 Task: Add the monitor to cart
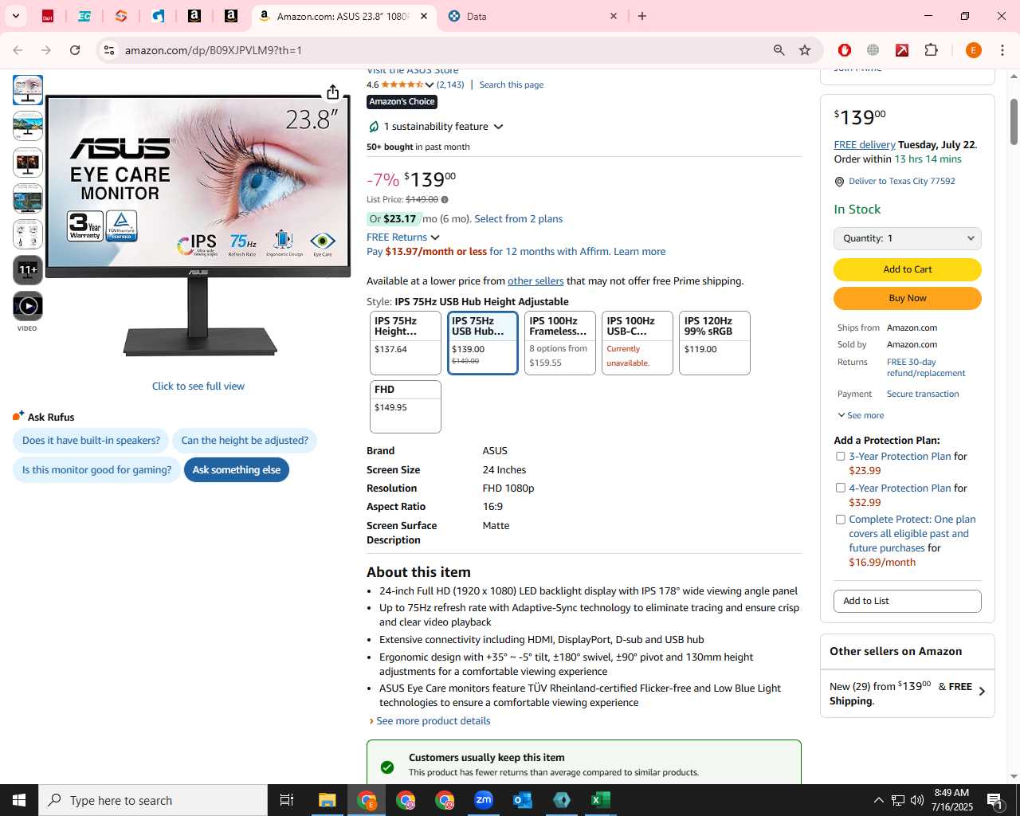[908, 269]
